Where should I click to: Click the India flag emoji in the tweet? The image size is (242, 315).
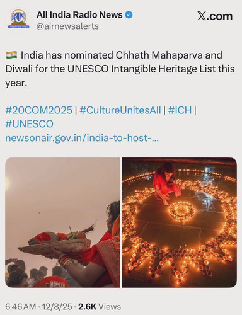[11, 55]
